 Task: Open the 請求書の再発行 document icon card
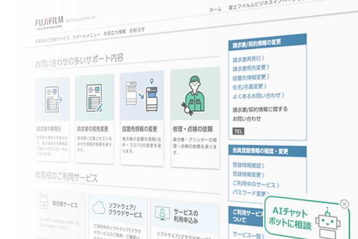click(x=52, y=98)
